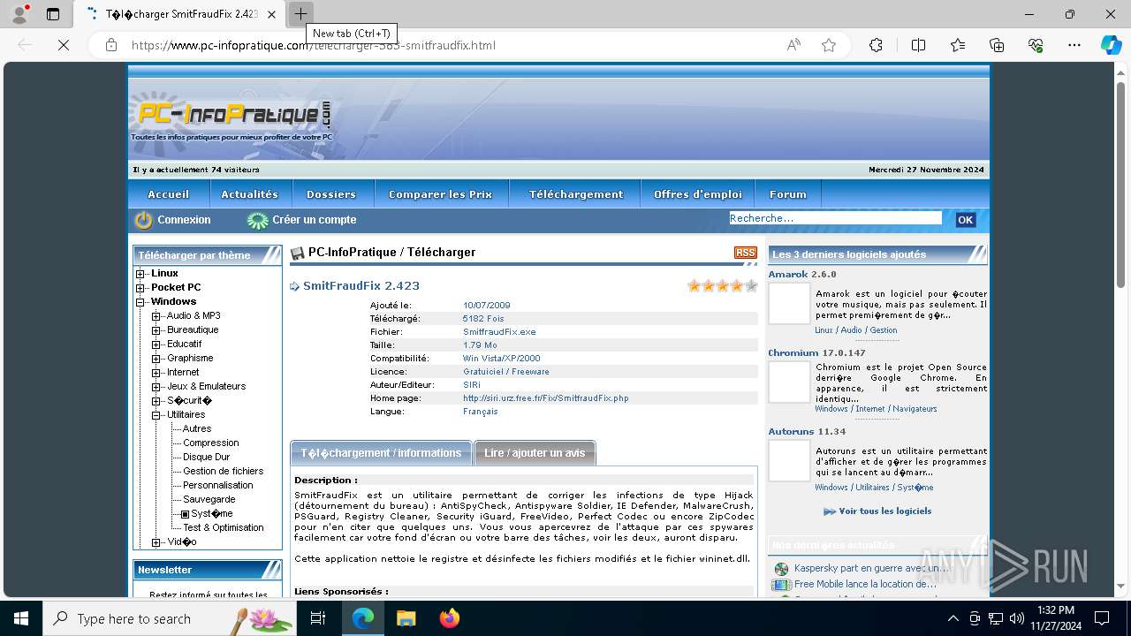Open the Amarok 2.6.0 software link

802,275
